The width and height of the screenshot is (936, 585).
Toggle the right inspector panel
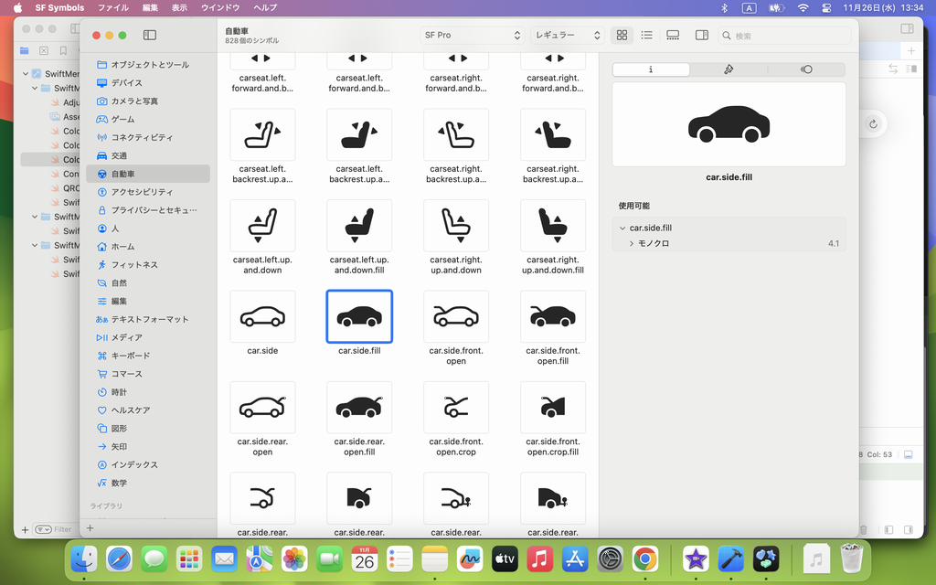[x=701, y=36]
